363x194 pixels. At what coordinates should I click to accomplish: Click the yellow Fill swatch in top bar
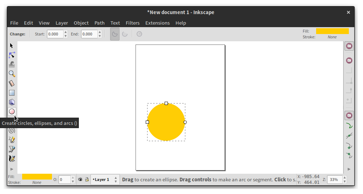tap(332, 31)
